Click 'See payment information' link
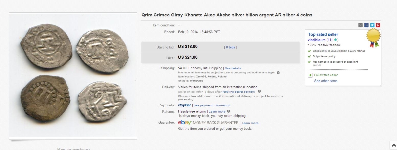This screenshot has width=397, height=150. pyautogui.click(x=212, y=105)
